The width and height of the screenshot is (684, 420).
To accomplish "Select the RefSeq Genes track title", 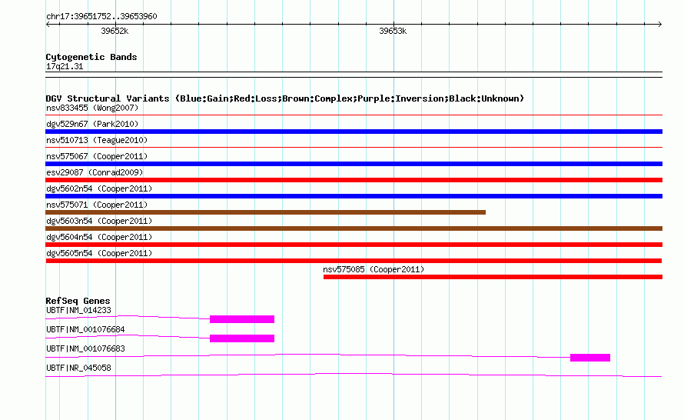I will pyautogui.click(x=78, y=301).
